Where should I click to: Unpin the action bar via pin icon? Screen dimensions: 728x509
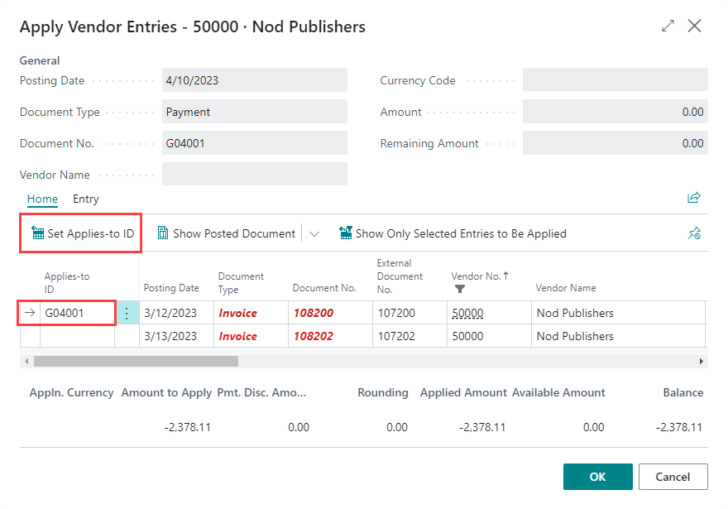[x=695, y=233]
